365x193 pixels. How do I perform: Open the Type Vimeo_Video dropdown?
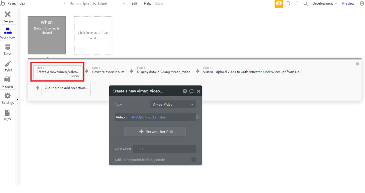click(173, 105)
